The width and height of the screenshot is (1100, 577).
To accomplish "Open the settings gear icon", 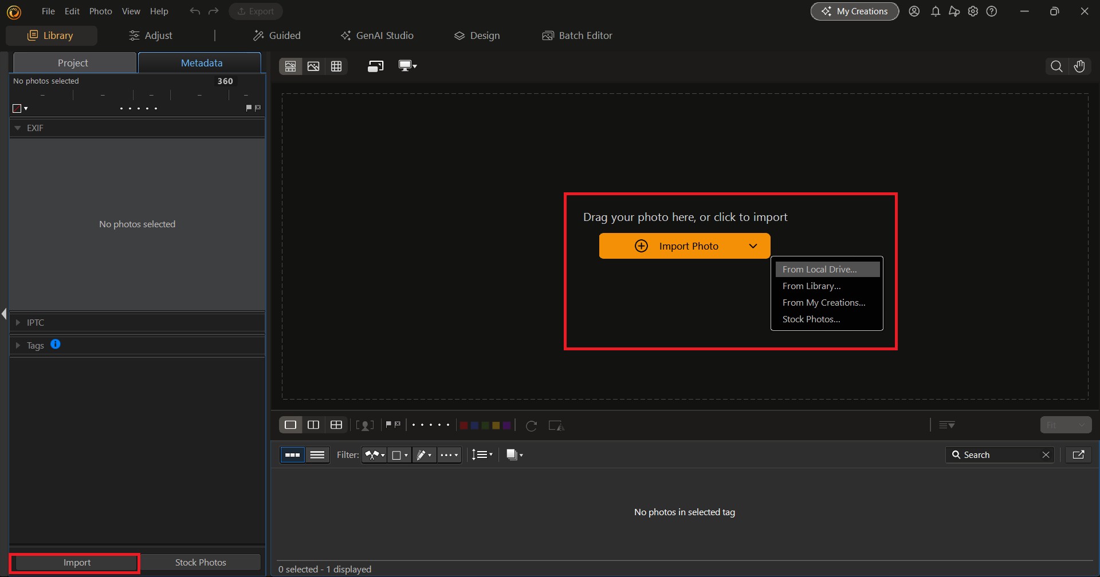I will tap(973, 11).
